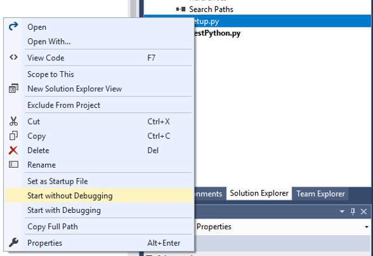
Task: Switch to the Team Explorer tab
Action: 320,194
